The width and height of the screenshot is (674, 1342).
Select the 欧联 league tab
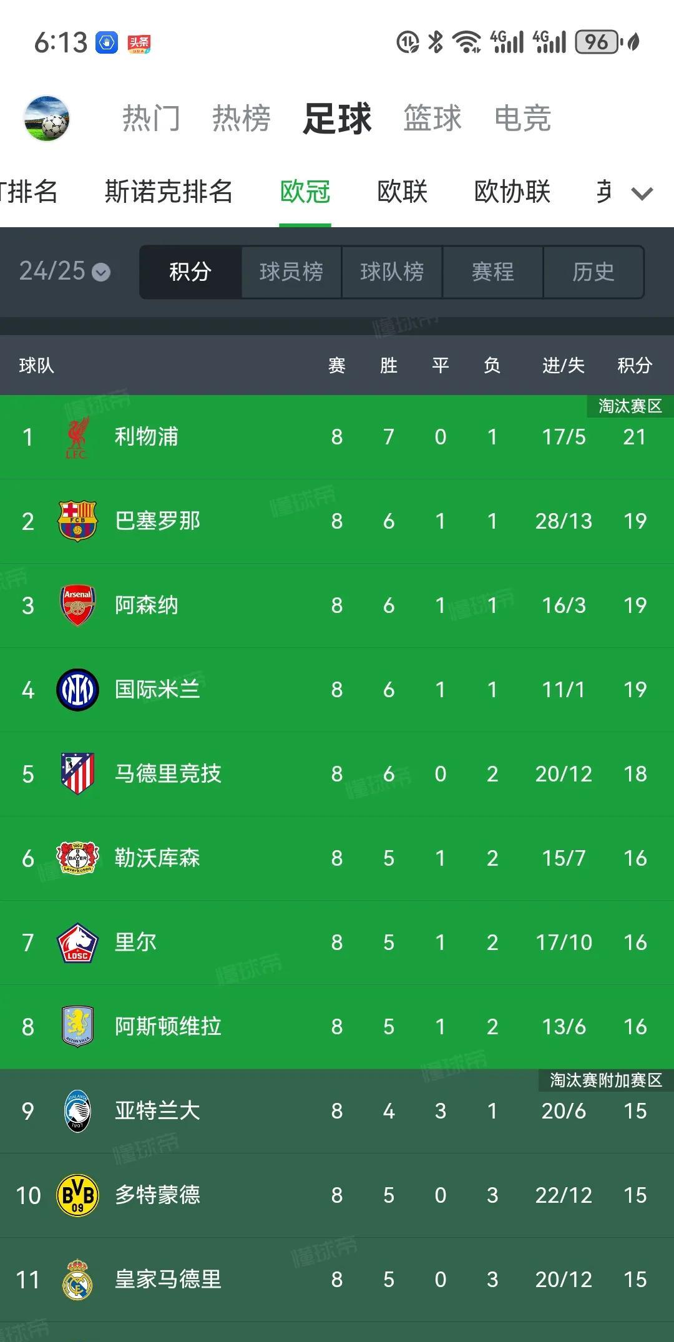[403, 192]
